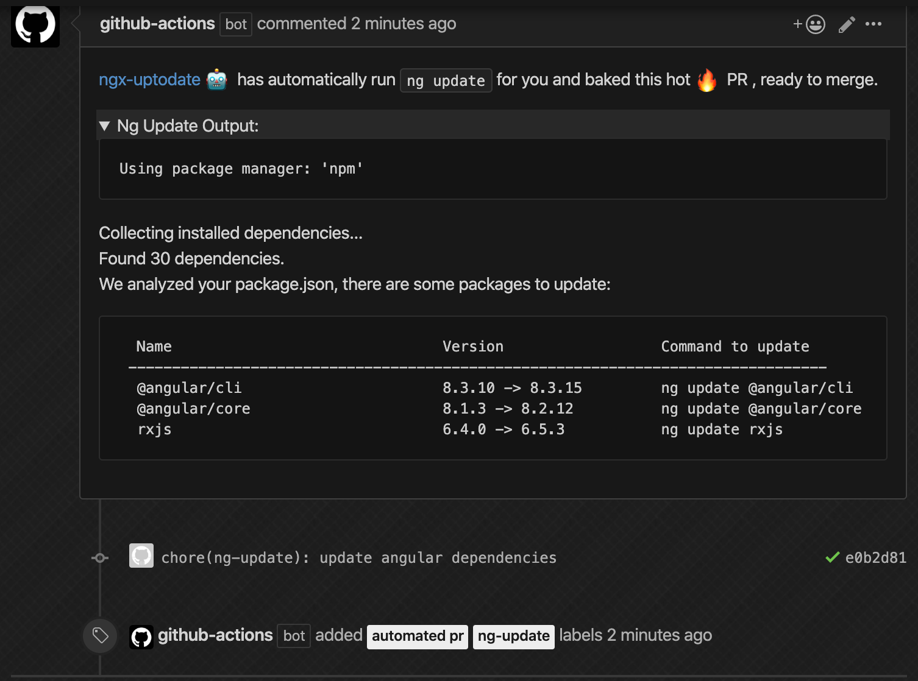Click the GitHub logo avatar beside the labels event
The width and height of the screenshot is (918, 681).
(x=141, y=635)
